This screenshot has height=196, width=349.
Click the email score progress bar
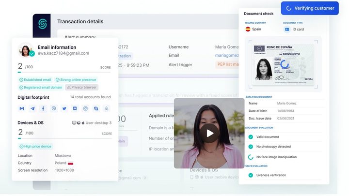click(64, 72)
